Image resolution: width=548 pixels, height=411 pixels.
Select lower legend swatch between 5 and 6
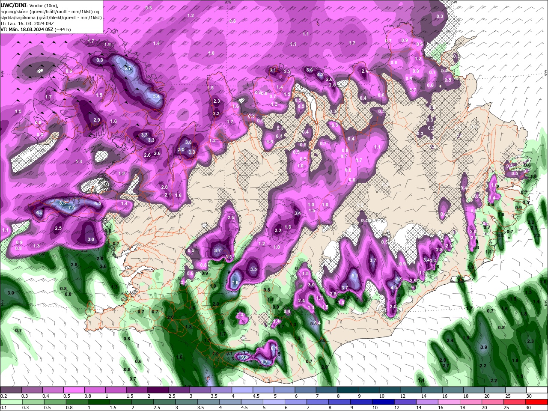pyautogui.click(x=274, y=402)
